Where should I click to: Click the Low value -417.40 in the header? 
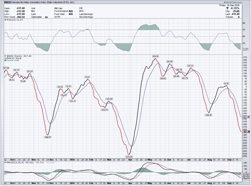click(21, 14)
